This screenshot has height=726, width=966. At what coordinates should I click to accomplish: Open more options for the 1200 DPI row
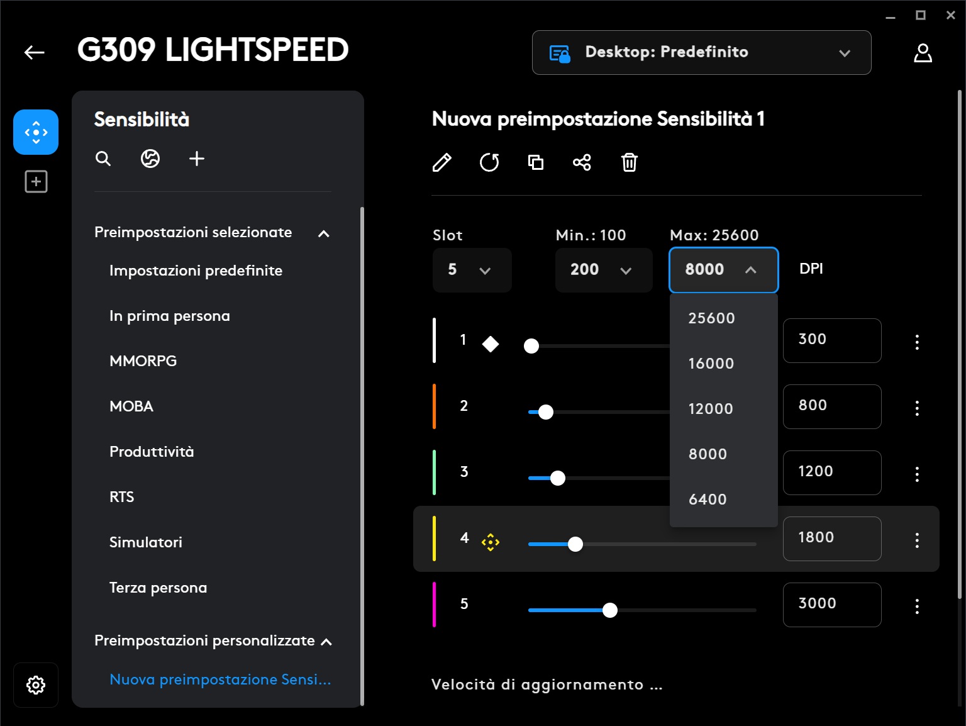pos(917,474)
